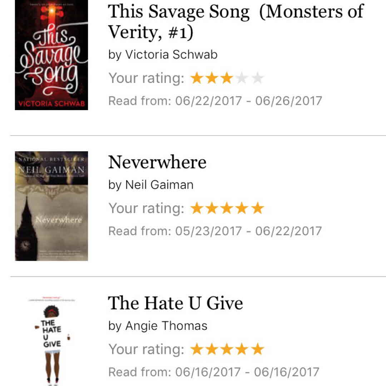Open Neil Gaiman author link
Image resolution: width=386 pixels, height=386 pixels.
[159, 185]
